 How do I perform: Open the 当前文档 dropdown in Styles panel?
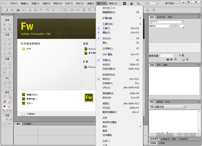click(x=170, y=107)
